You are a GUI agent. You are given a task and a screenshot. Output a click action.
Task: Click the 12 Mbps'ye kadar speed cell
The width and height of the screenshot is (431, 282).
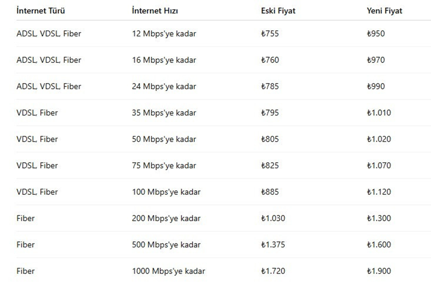click(x=164, y=34)
